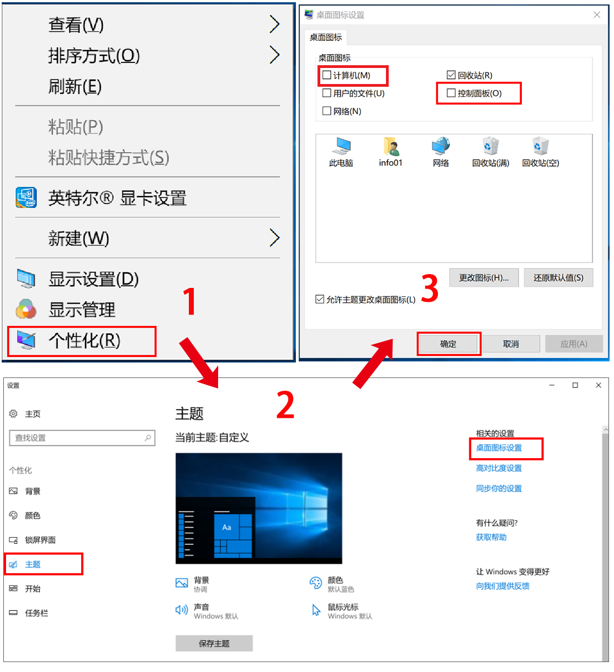Select the info01 user folder icon
This screenshot has height=672, width=614.
[x=391, y=146]
